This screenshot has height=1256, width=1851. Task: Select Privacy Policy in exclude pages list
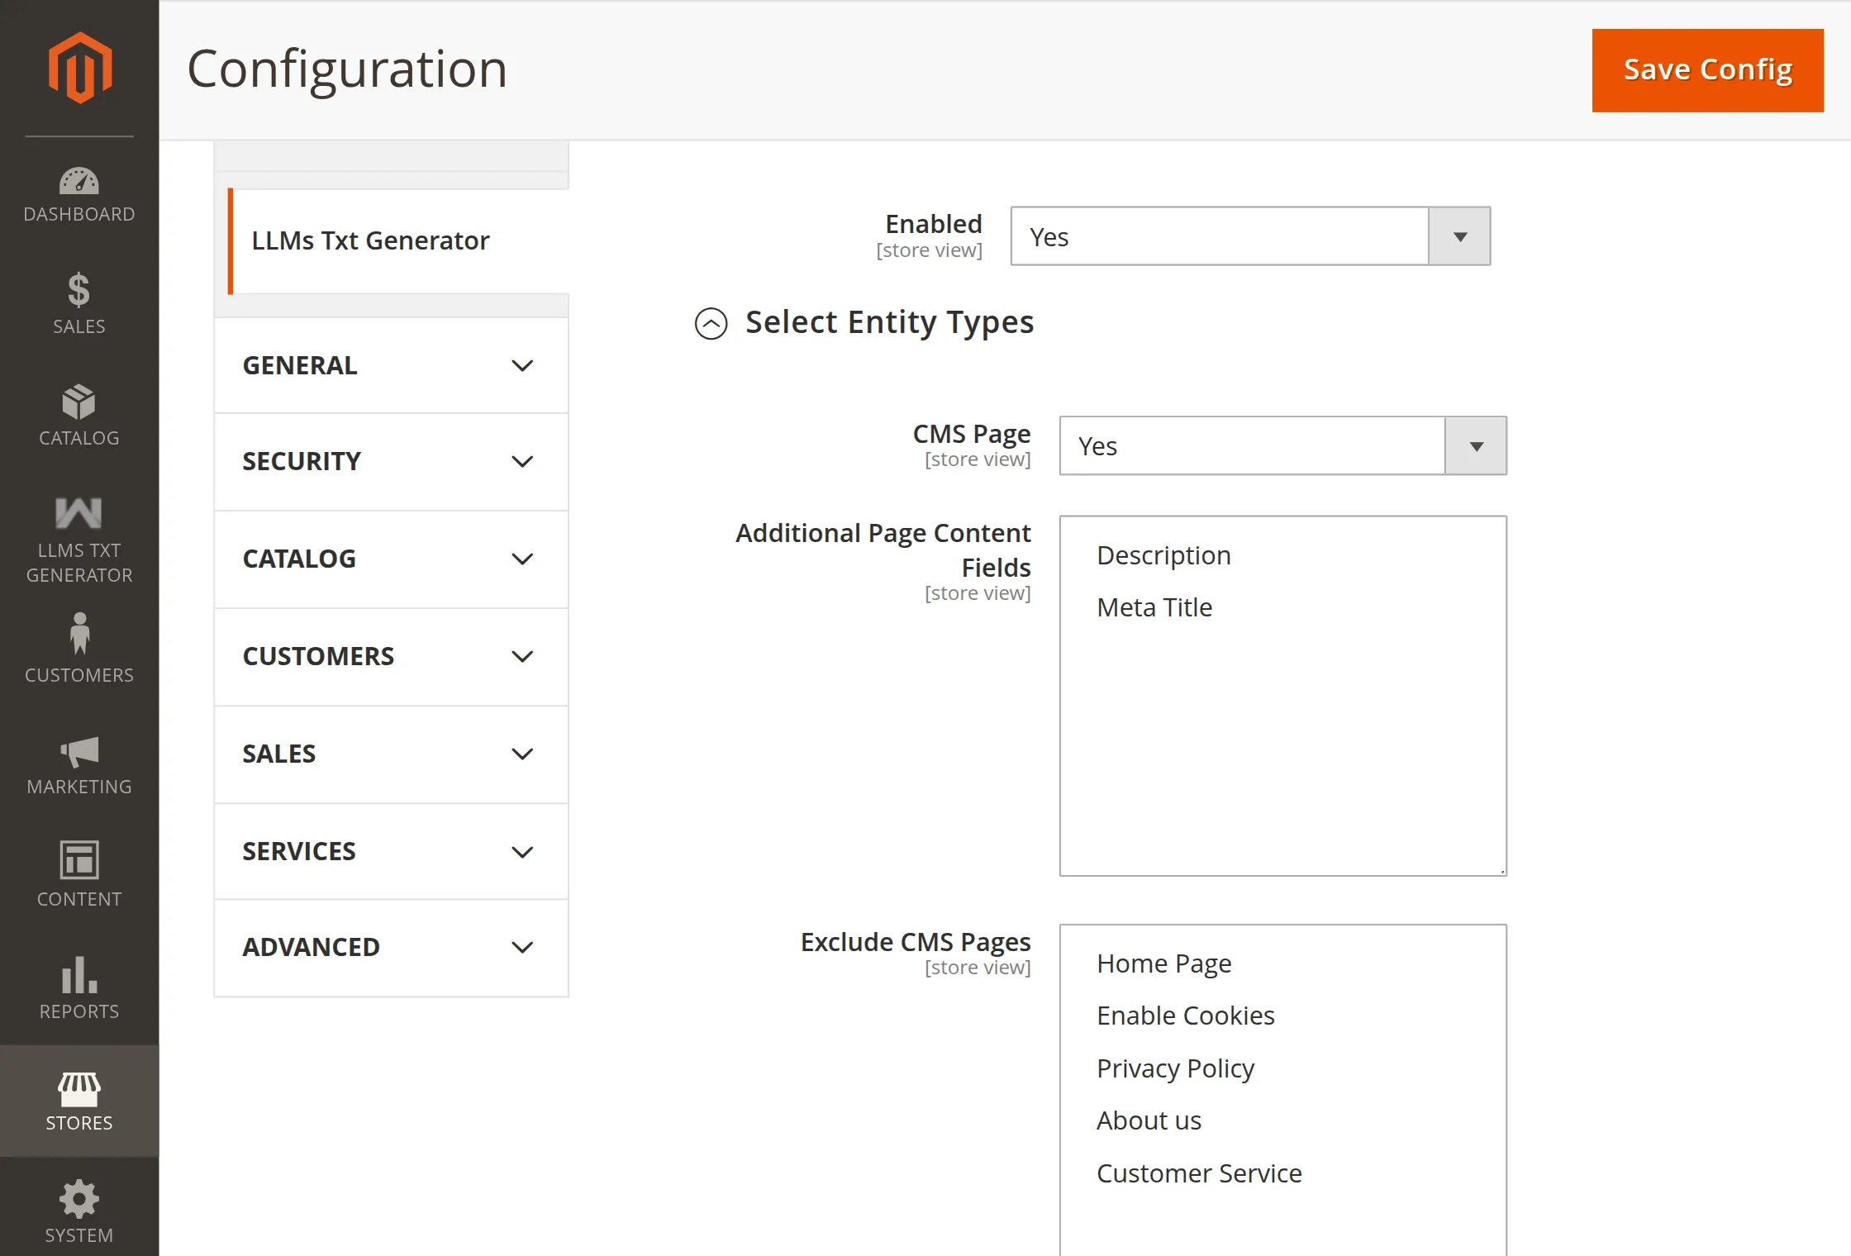1175,1068
